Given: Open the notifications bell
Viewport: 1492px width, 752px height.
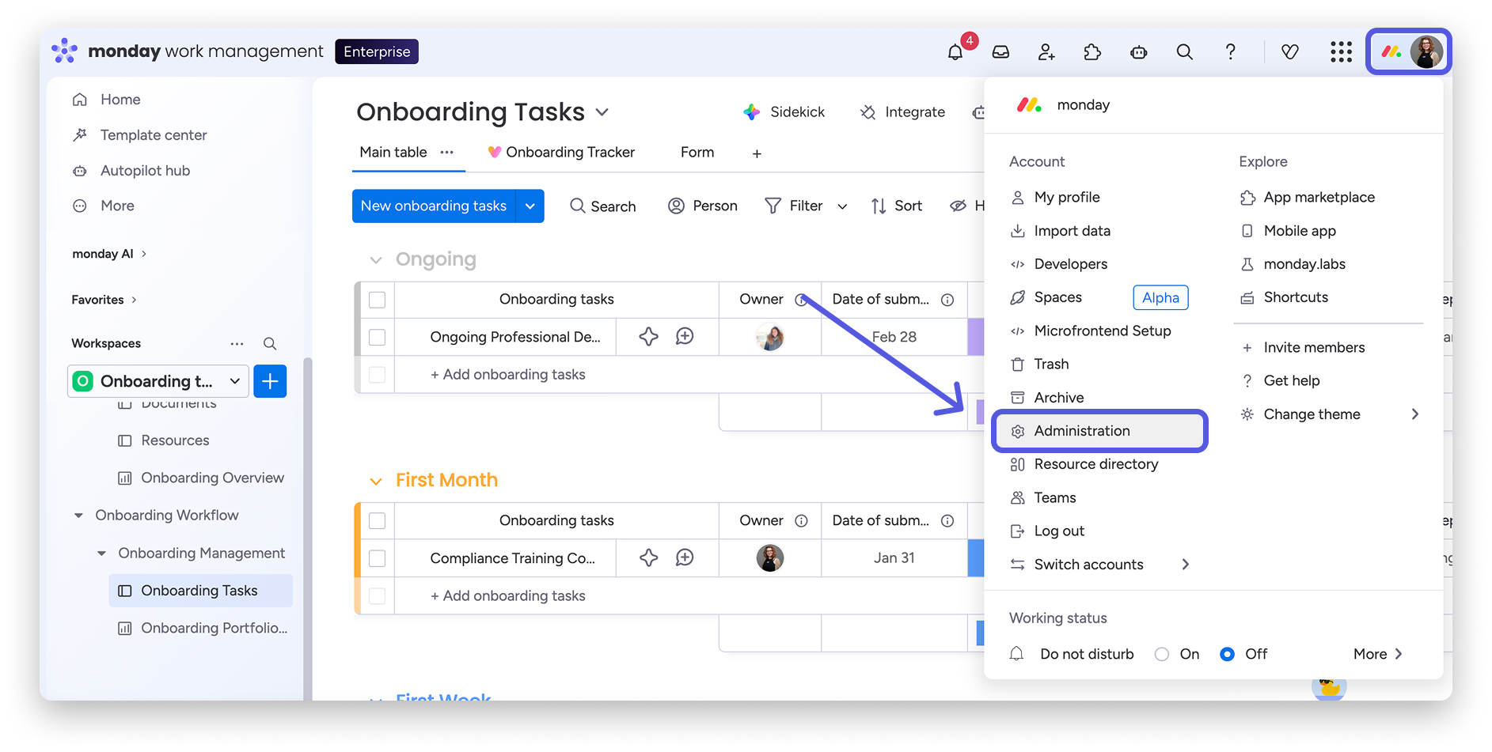Looking at the screenshot, I should [955, 52].
